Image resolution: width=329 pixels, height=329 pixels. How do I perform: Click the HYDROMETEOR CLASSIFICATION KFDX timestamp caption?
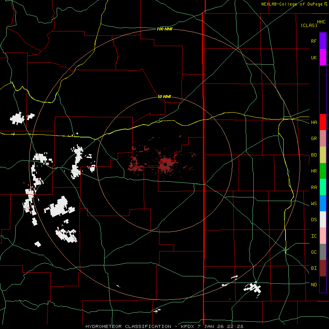(164, 326)
